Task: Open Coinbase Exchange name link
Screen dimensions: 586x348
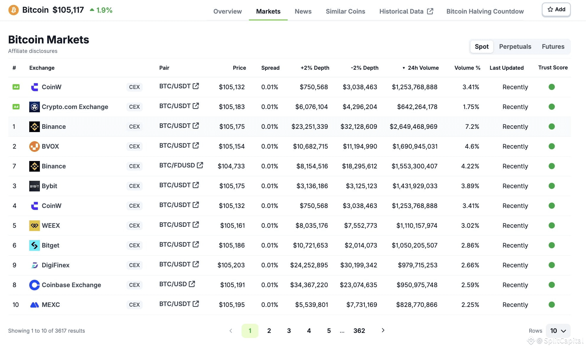Action: [71, 285]
